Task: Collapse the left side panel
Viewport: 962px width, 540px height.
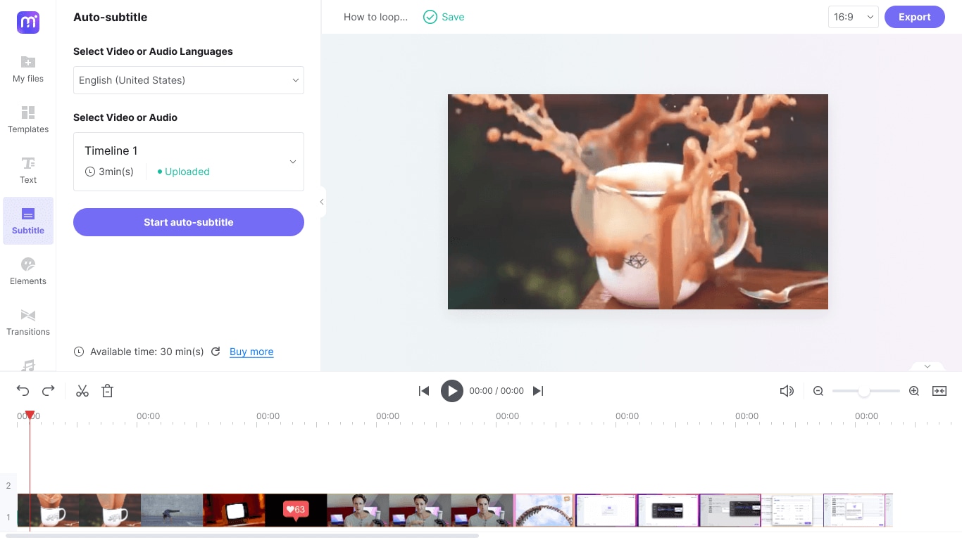Action: point(322,202)
